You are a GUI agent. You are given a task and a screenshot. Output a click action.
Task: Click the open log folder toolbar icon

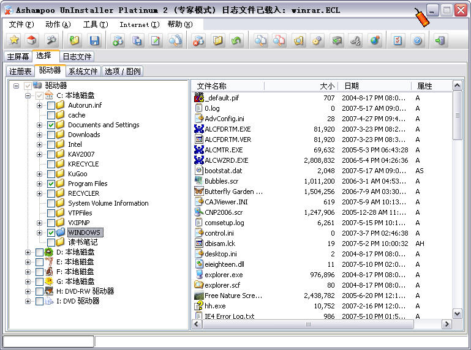pyautogui.click(x=75, y=40)
